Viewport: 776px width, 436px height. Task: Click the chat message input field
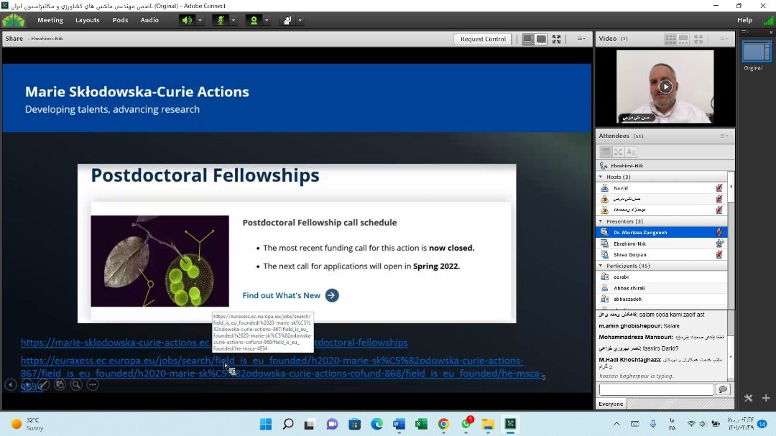(656, 389)
